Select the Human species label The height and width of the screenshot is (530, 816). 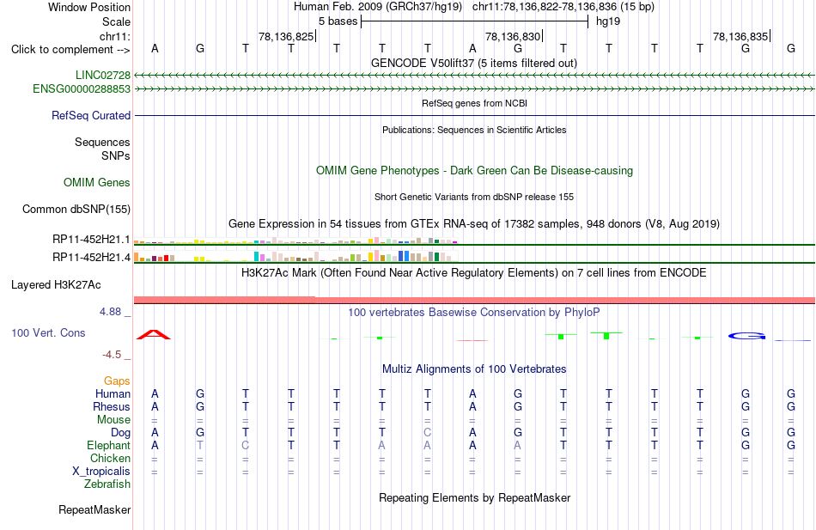(x=113, y=393)
